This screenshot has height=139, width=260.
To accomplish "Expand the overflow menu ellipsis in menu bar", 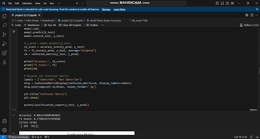I will click(x=59, y=3).
